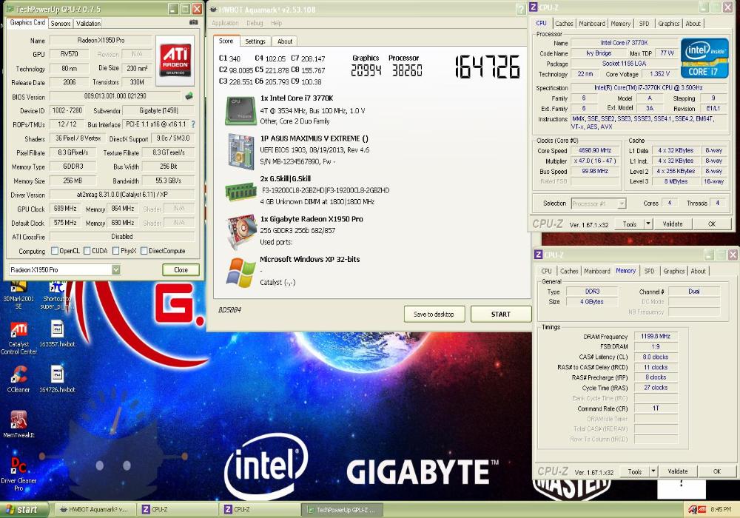Open the About tab in Aquamark

[x=285, y=41]
